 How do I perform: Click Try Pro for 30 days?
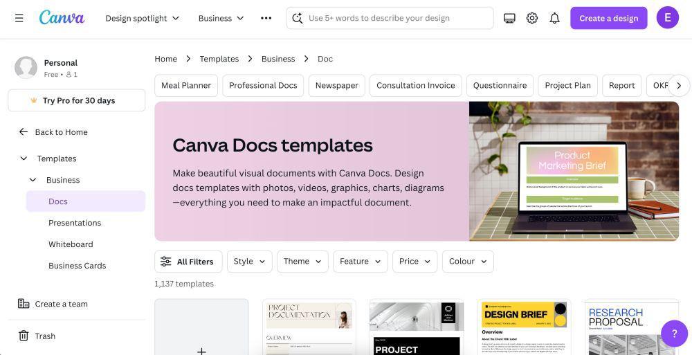coord(76,100)
